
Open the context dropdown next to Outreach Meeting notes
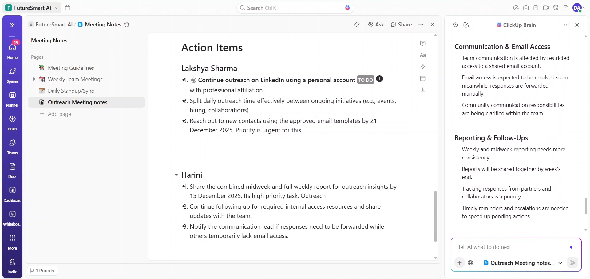pyautogui.click(x=560, y=263)
